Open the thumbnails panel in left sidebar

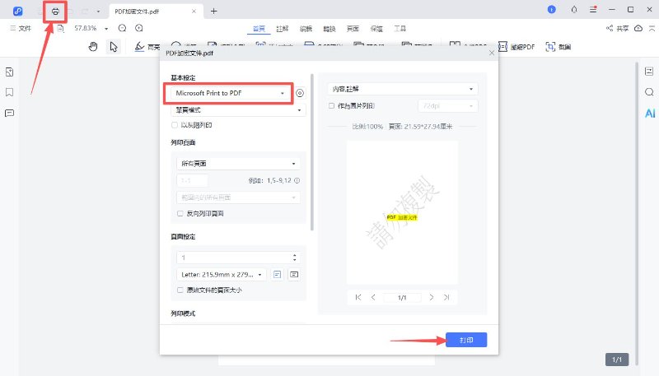tap(10, 72)
